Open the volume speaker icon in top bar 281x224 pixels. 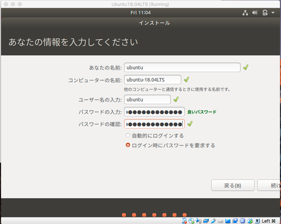255,13
